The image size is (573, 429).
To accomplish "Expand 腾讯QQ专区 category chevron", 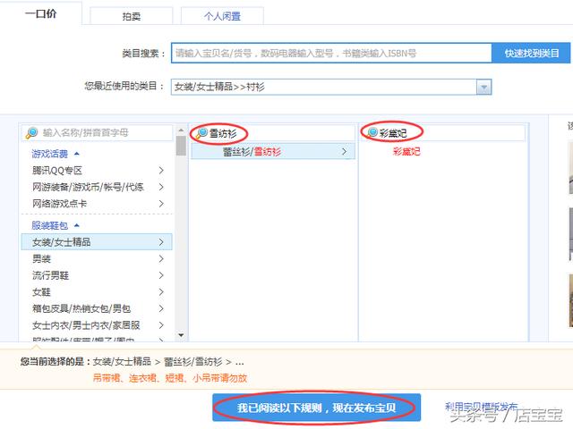I will click(161, 171).
